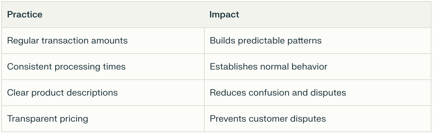The height and width of the screenshot is (134, 433).
Task: Click the Establishes normal behavior cell
Action: [268, 67]
